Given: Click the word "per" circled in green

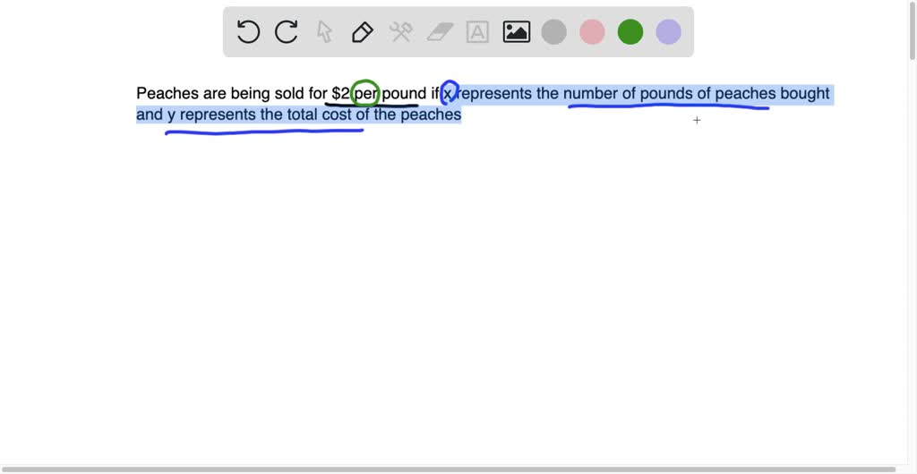Looking at the screenshot, I should pos(366,94).
